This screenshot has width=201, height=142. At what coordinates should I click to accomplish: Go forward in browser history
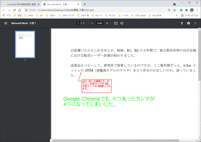pyautogui.click(x=9, y=10)
